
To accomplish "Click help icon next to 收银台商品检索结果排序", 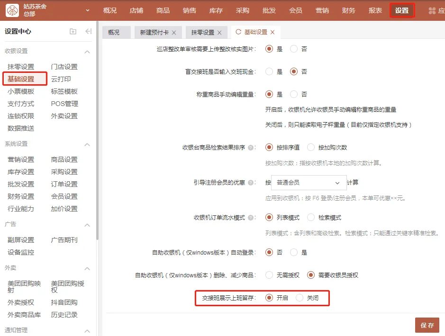I will coord(250,148).
